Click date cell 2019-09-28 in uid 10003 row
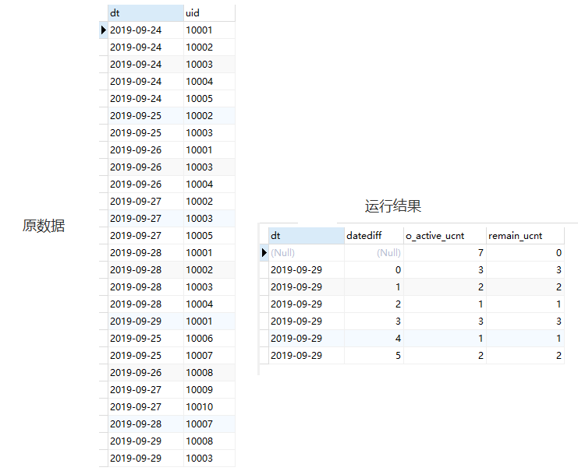 [146, 287]
